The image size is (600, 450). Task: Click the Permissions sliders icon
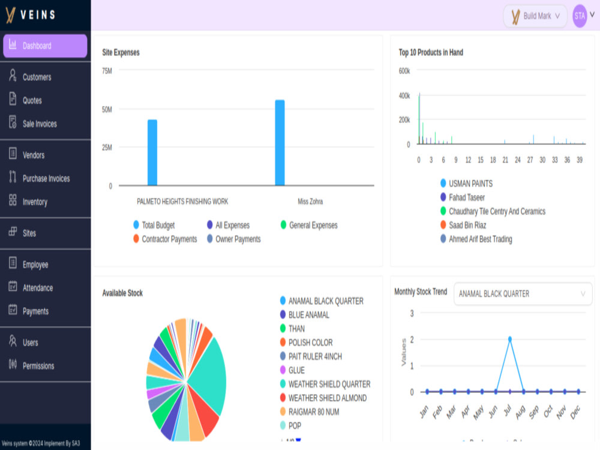13,364
